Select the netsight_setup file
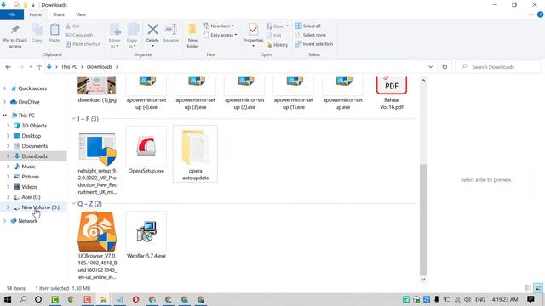Image resolution: width=545 pixels, height=306 pixels. pos(97,163)
